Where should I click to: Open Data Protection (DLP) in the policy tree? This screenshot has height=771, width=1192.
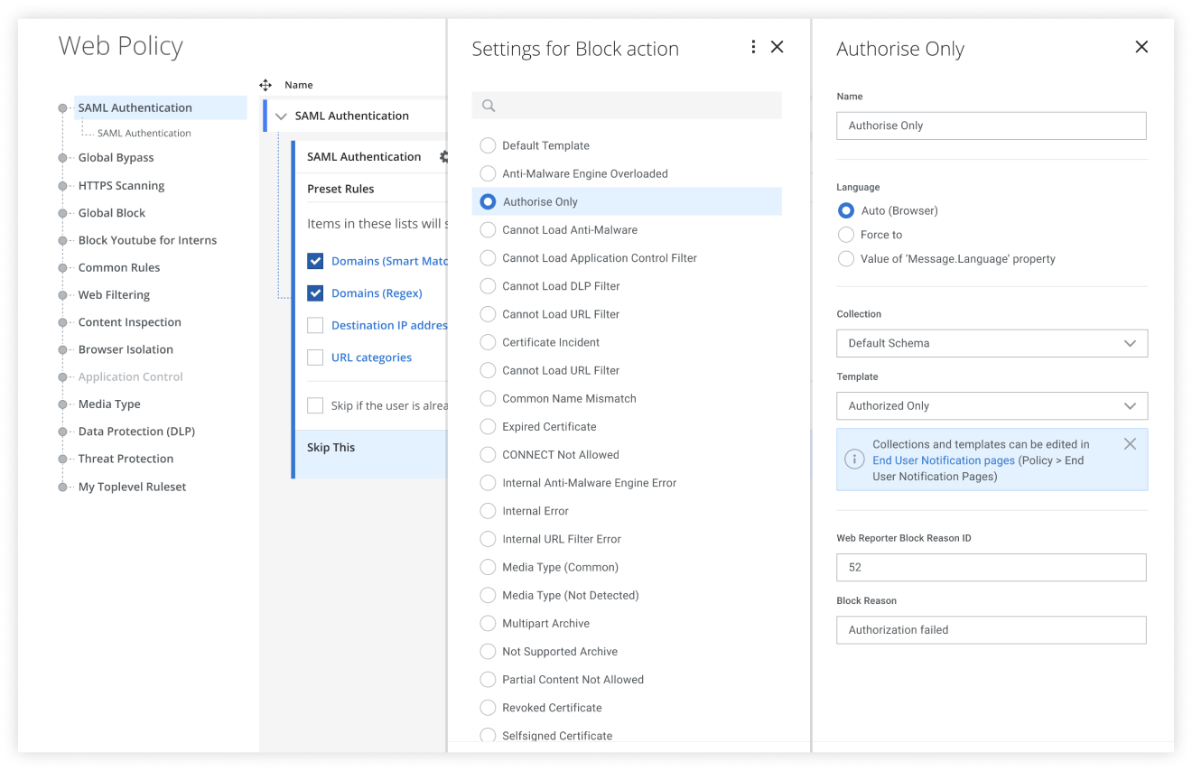pyautogui.click(x=136, y=432)
